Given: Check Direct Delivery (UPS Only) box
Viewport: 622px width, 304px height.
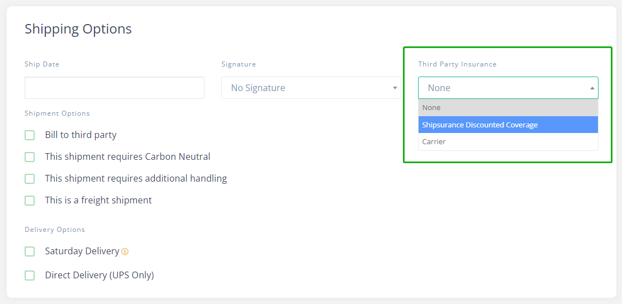Looking at the screenshot, I should pyautogui.click(x=30, y=275).
